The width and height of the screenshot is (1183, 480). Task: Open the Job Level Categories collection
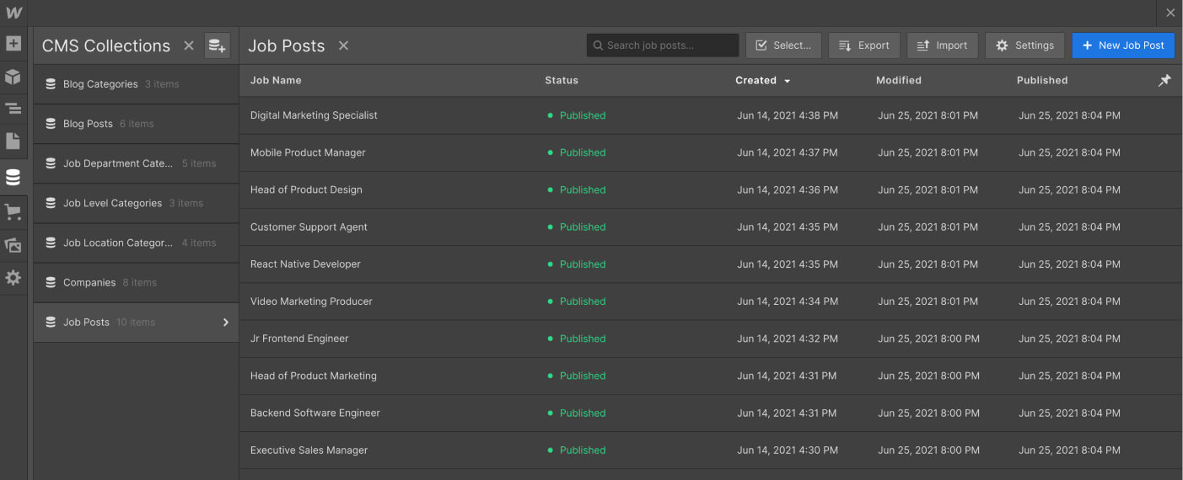click(136, 203)
